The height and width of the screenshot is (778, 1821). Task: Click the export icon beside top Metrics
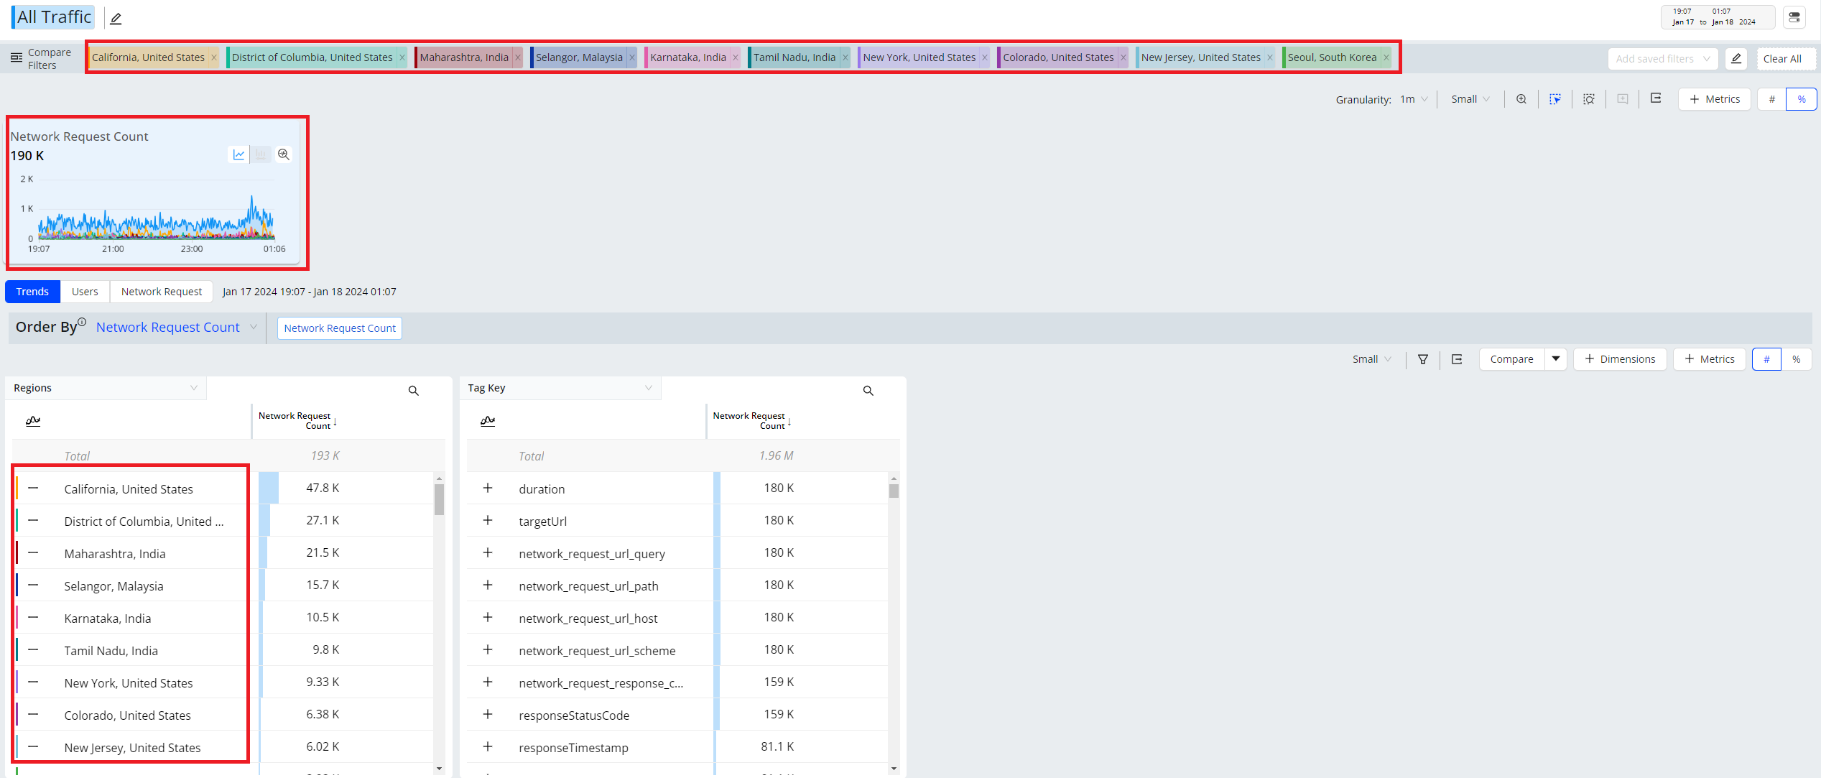[x=1656, y=98]
